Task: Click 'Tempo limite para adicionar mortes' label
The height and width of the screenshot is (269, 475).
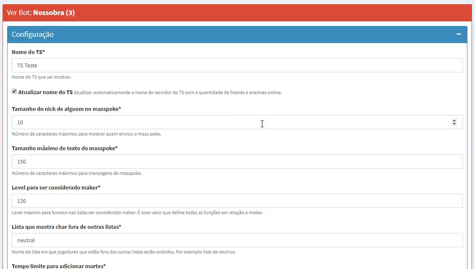Action: [x=59, y=266]
